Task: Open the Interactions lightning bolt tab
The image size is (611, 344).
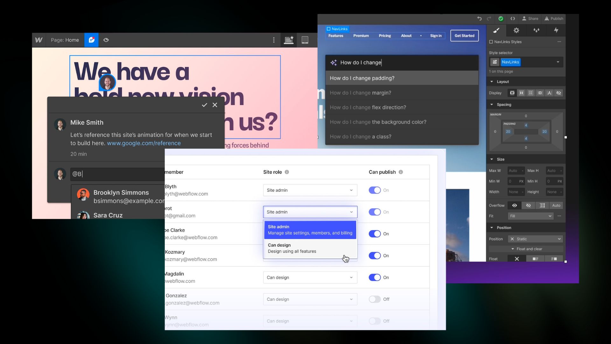Action: [556, 30]
